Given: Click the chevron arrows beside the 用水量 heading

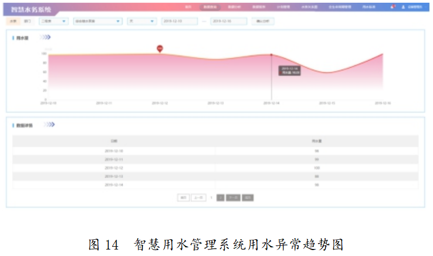Looking at the screenshot, I should (46, 37).
